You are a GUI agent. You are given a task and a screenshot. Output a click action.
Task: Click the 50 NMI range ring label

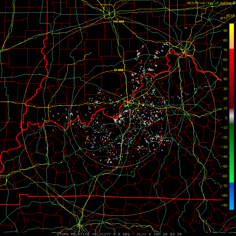119,70
